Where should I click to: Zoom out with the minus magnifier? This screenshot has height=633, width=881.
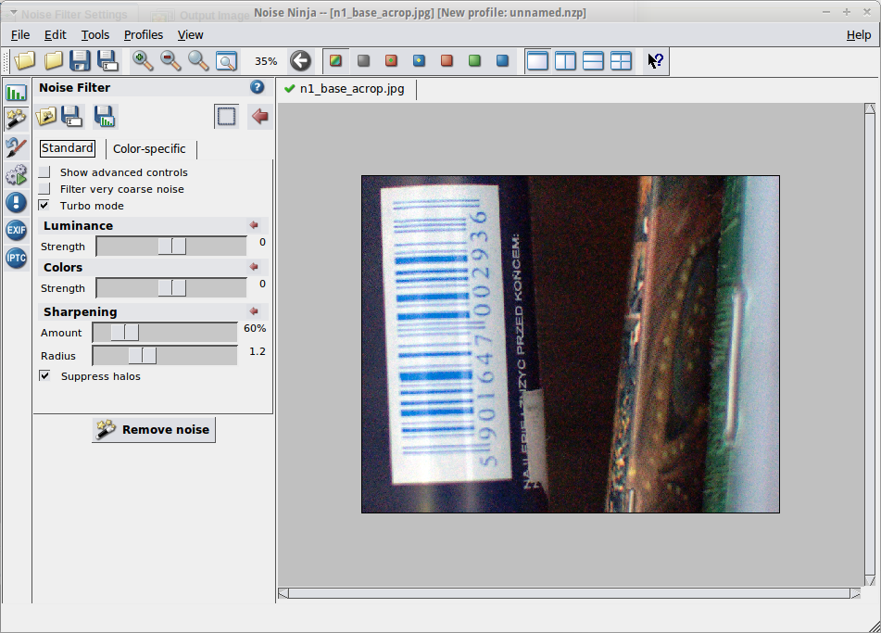170,61
